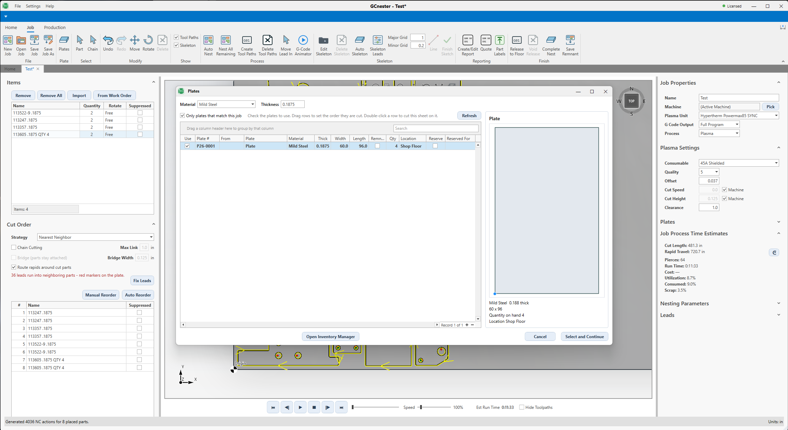
Task: Click Open Inventory Manager button
Action: point(330,336)
